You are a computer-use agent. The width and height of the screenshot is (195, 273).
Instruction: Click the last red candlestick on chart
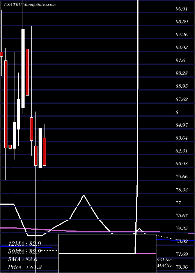pos(44,152)
